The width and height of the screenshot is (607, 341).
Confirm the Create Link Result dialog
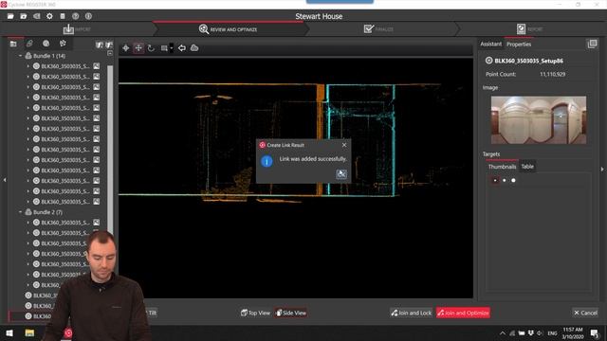pos(341,174)
